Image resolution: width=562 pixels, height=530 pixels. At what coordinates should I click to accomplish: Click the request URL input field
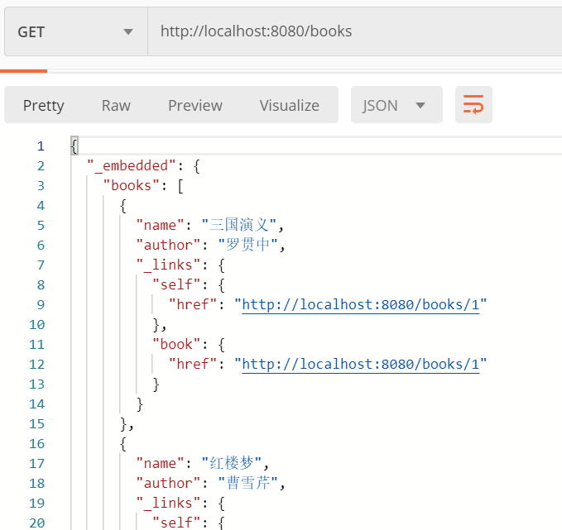coord(356,32)
